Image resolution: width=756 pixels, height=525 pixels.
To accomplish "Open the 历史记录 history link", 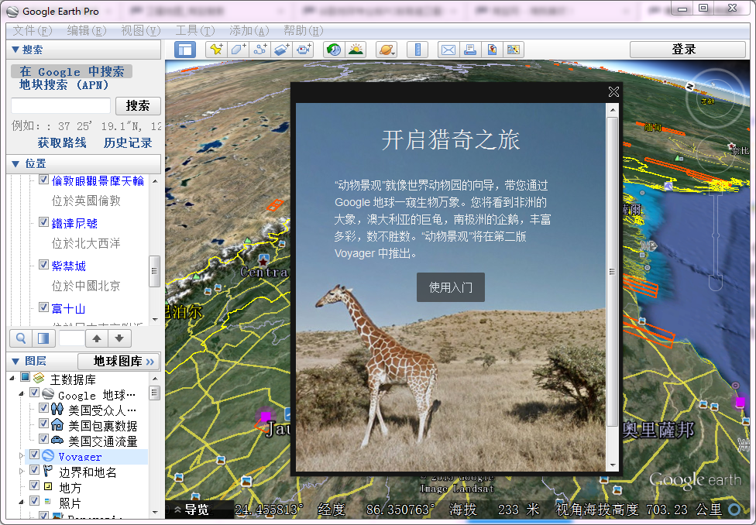I will (128, 142).
